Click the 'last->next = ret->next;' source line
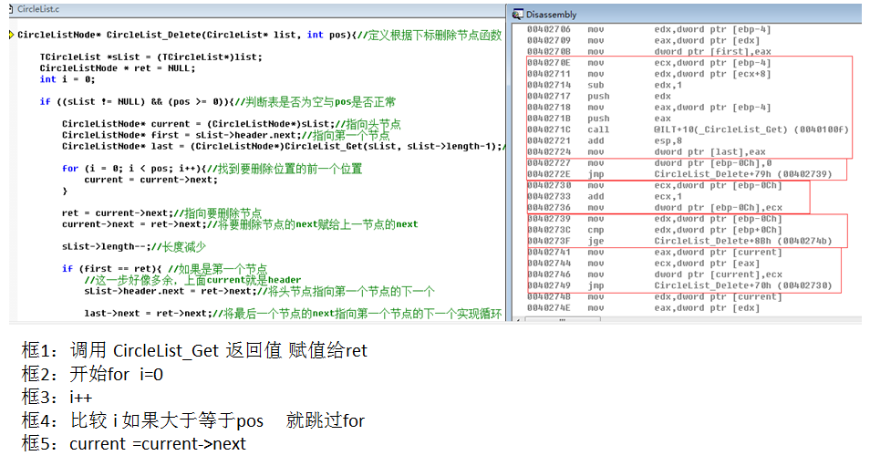Viewport: 870px width, 466px height. tap(293, 314)
